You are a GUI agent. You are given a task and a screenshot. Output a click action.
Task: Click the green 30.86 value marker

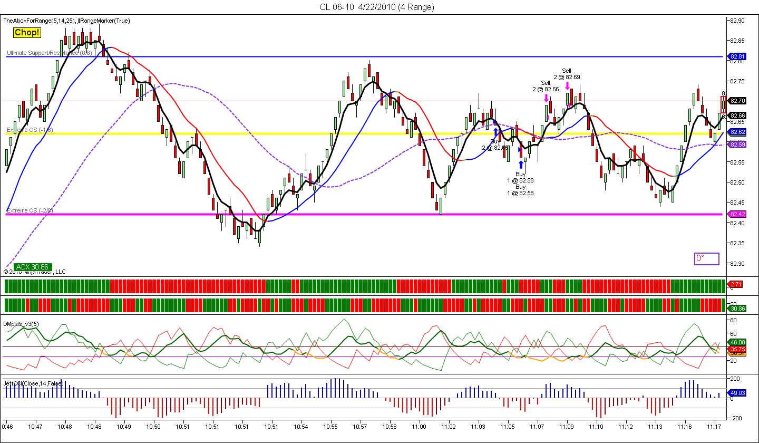click(737, 308)
